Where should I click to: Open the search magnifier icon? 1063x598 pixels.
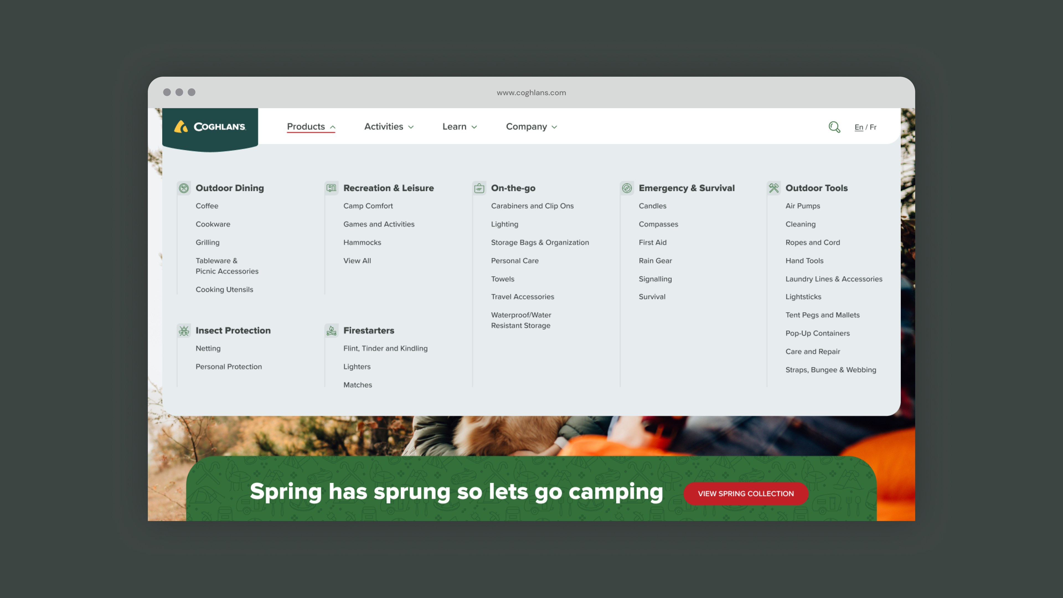pyautogui.click(x=834, y=127)
